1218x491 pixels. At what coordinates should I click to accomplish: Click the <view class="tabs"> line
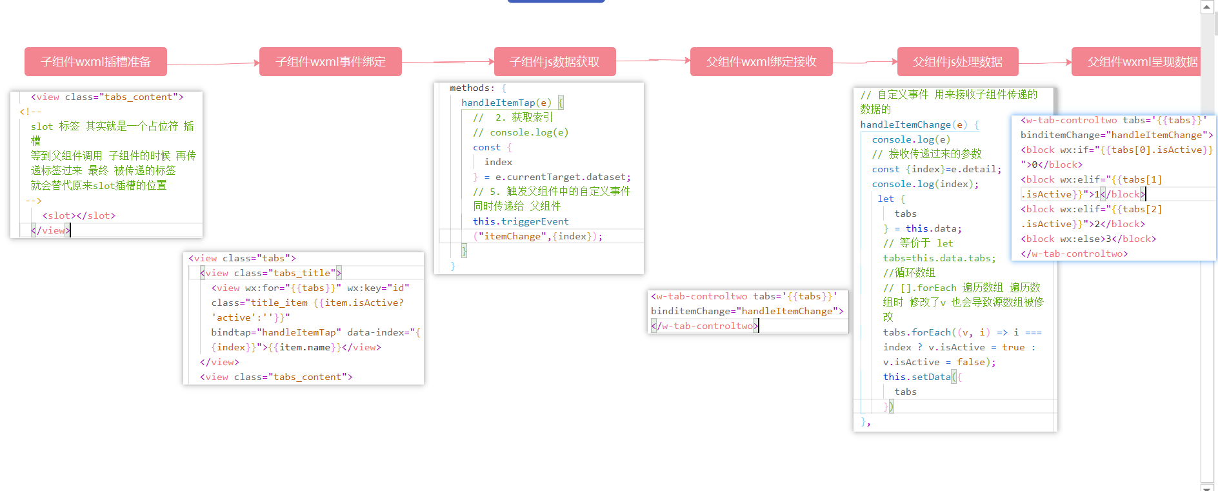(242, 258)
